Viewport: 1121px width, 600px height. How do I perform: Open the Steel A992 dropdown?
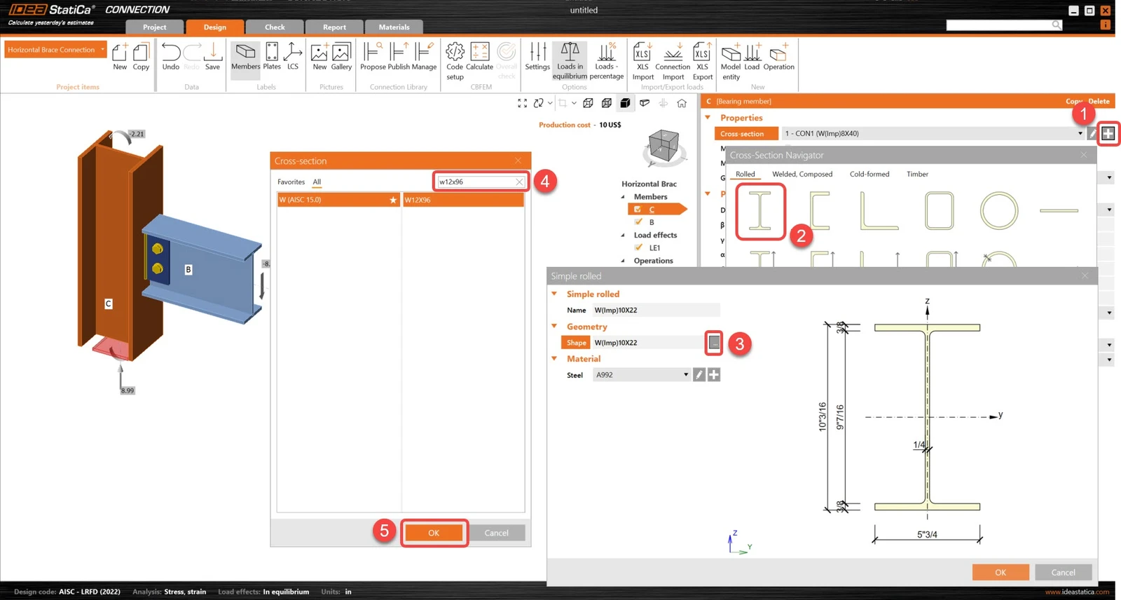642,375
